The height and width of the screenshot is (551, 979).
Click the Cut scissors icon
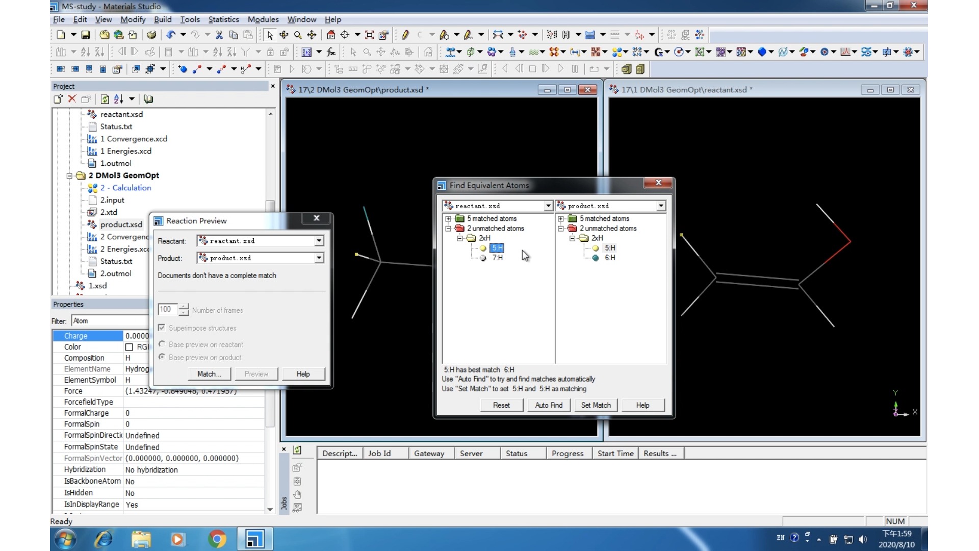[x=219, y=35]
